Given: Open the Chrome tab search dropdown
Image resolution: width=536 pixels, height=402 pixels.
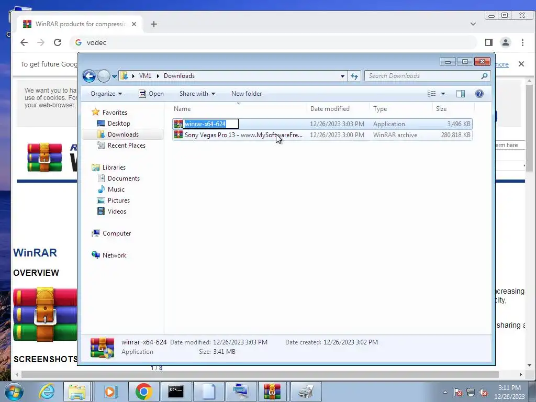Looking at the screenshot, I should click(473, 24).
